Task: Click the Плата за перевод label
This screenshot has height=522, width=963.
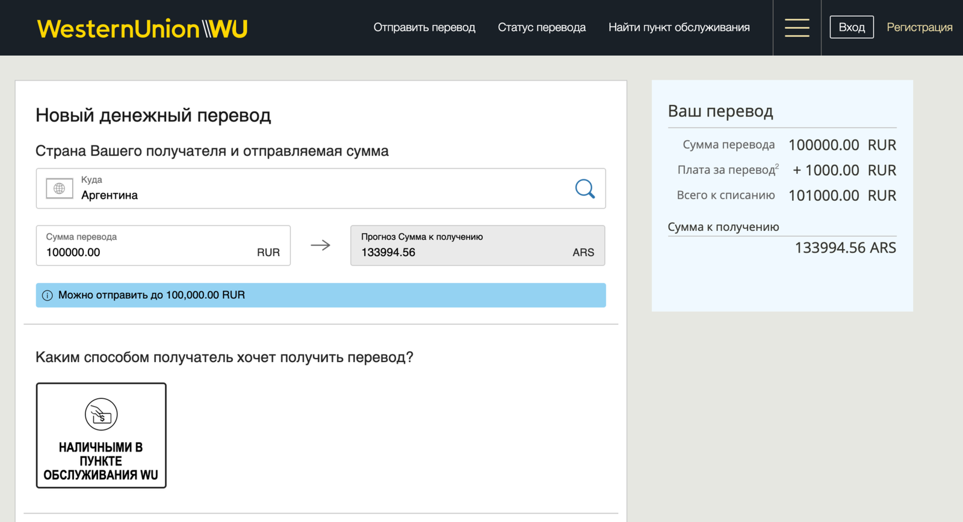Action: [x=728, y=170]
